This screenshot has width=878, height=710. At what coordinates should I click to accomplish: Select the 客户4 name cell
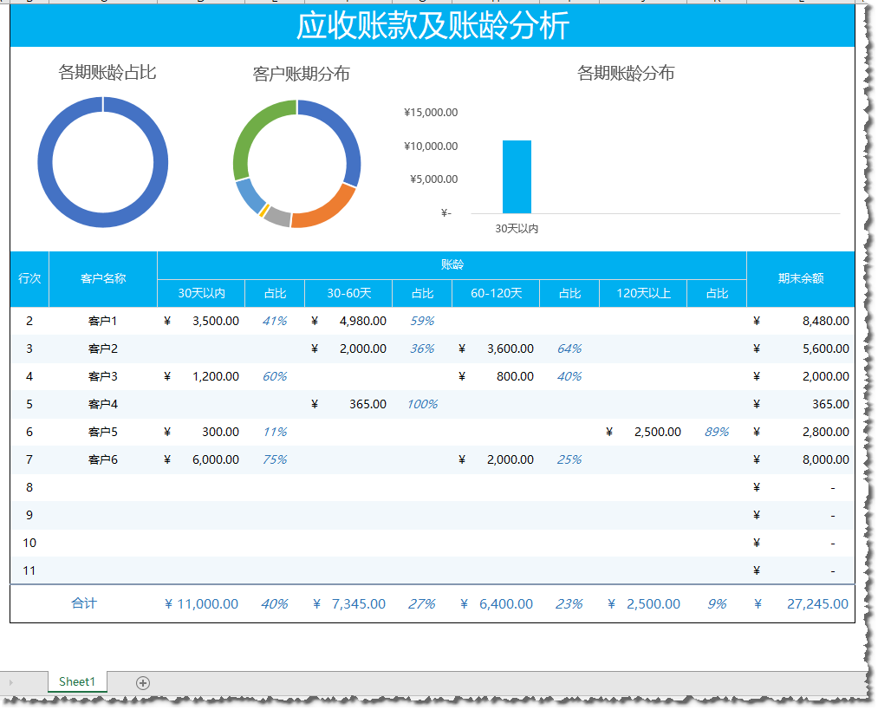(103, 404)
